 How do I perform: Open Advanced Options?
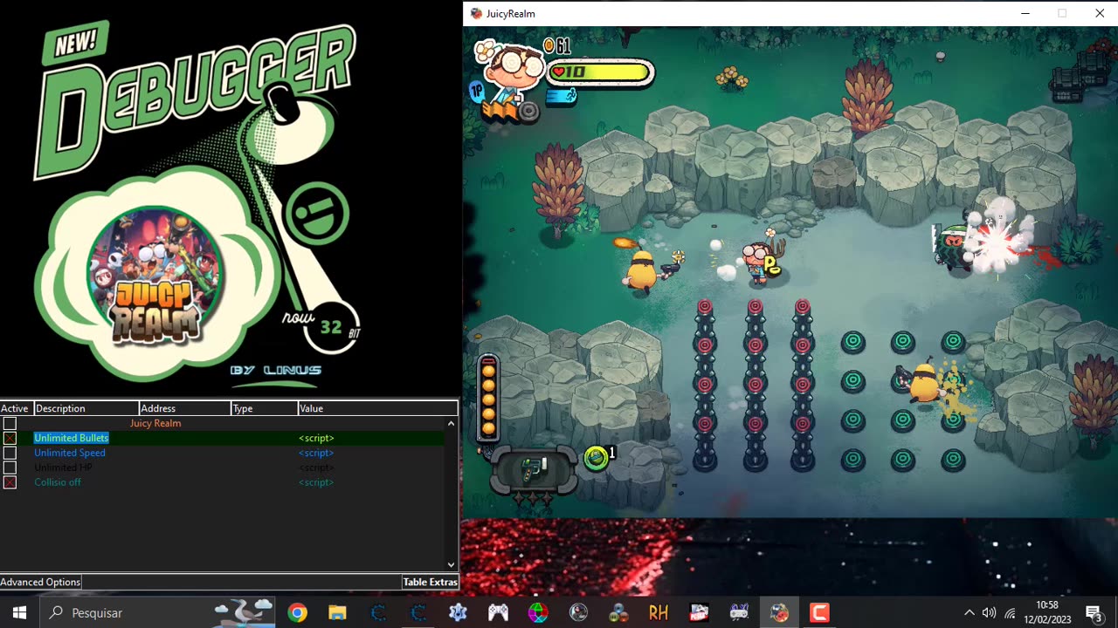[40, 582]
